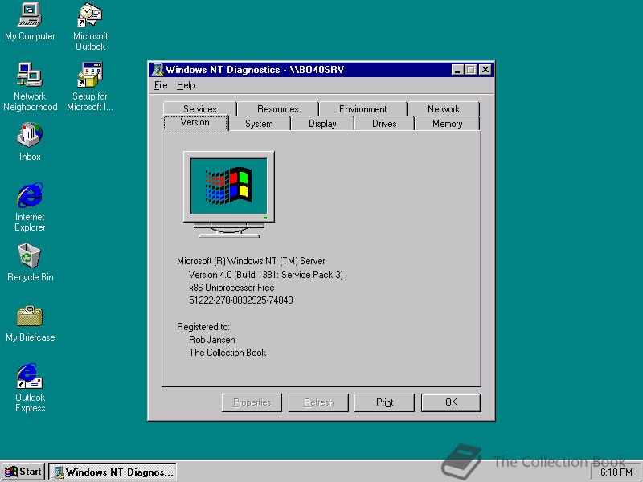Open the My Computer desktop icon
This screenshot has height=482, width=643.
[x=30, y=22]
